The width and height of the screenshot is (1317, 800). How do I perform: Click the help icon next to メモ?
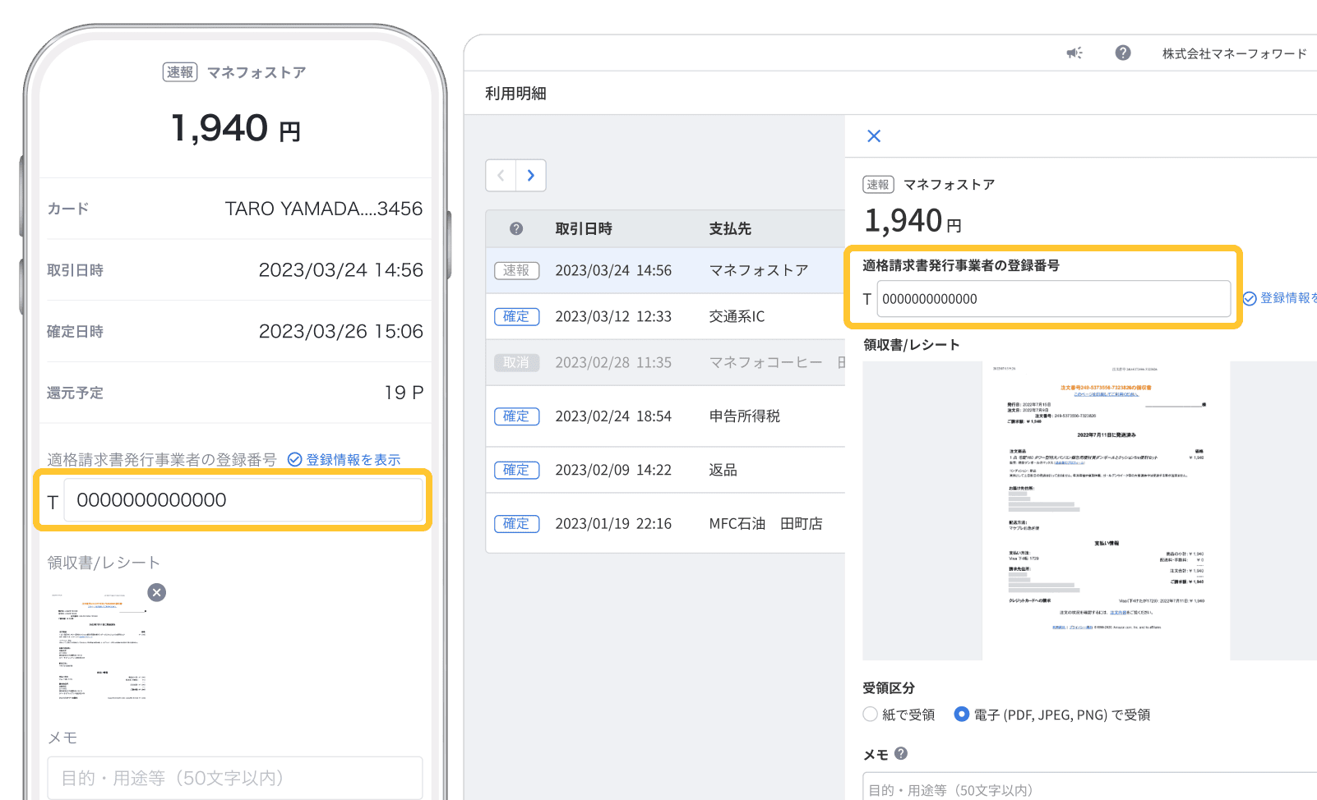(x=901, y=753)
